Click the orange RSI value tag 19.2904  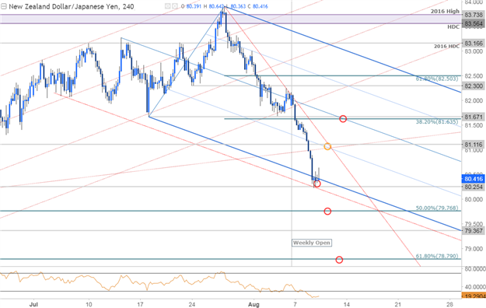pyautogui.click(x=474, y=296)
